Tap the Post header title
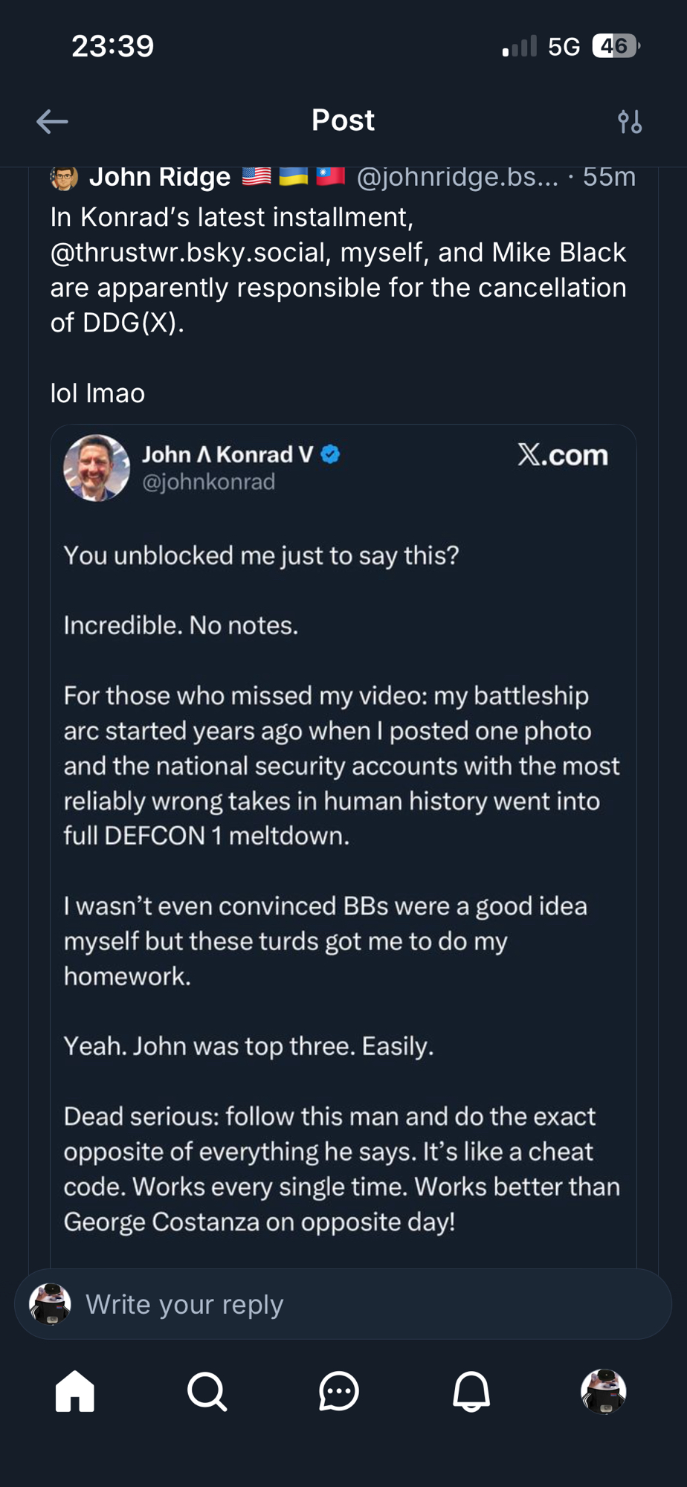687x1487 pixels. 343,120
